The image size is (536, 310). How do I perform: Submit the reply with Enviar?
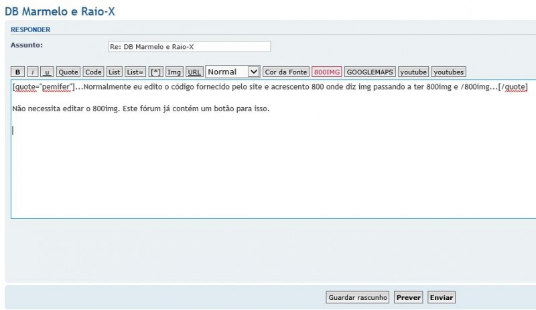441,297
